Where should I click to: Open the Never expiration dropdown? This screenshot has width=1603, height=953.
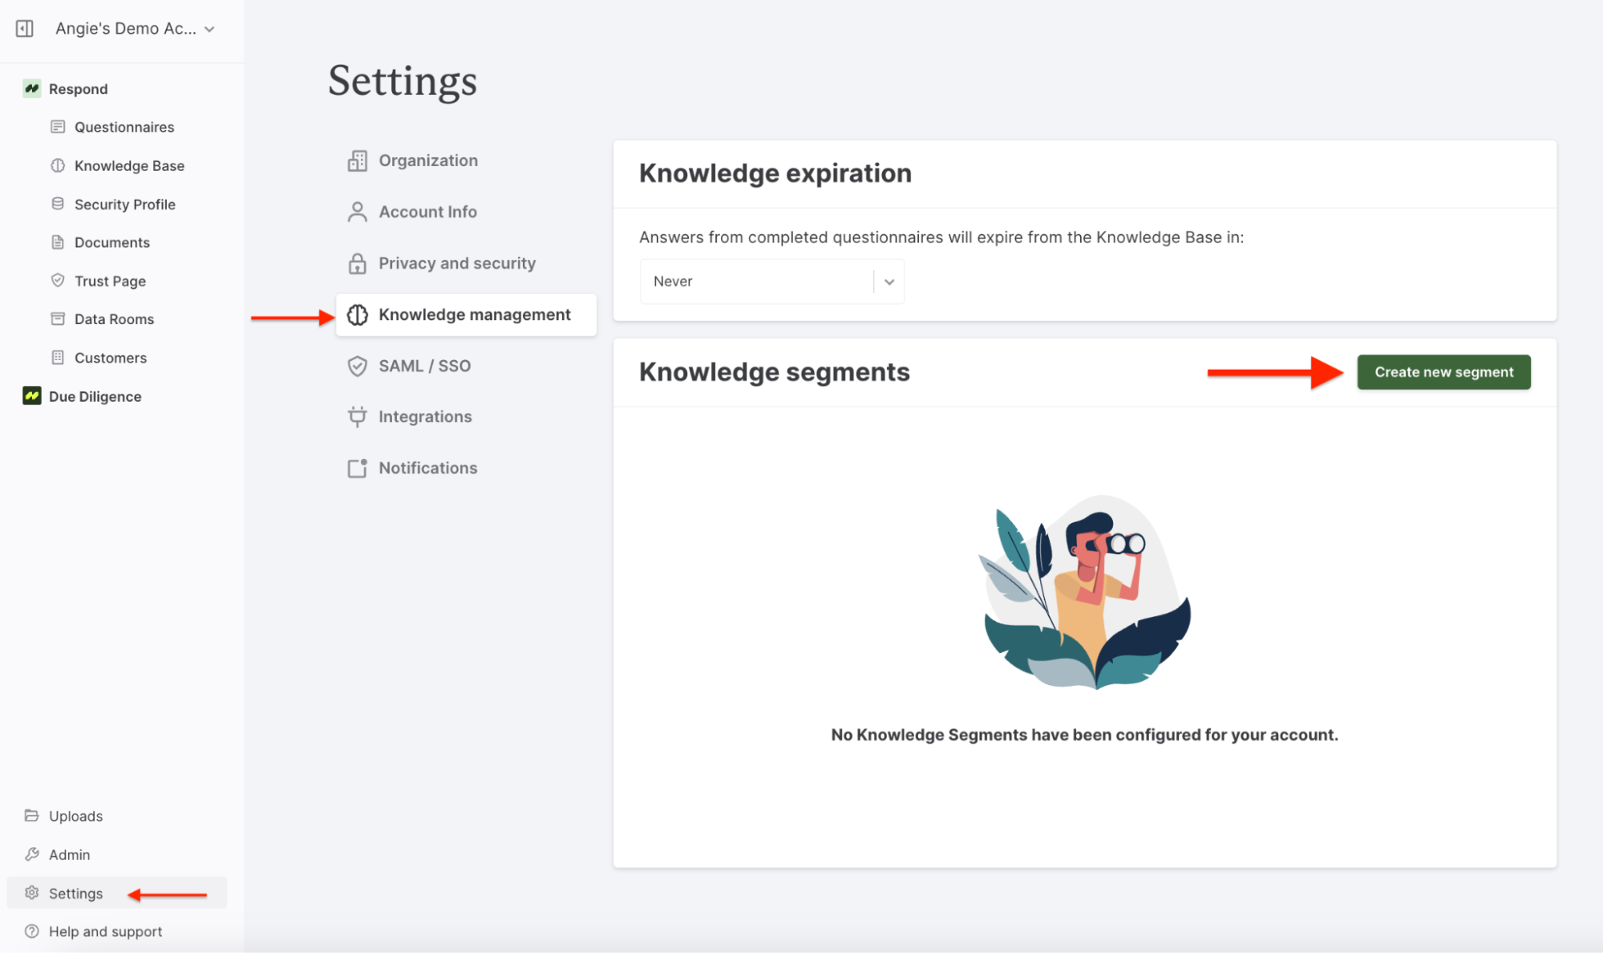(x=771, y=282)
